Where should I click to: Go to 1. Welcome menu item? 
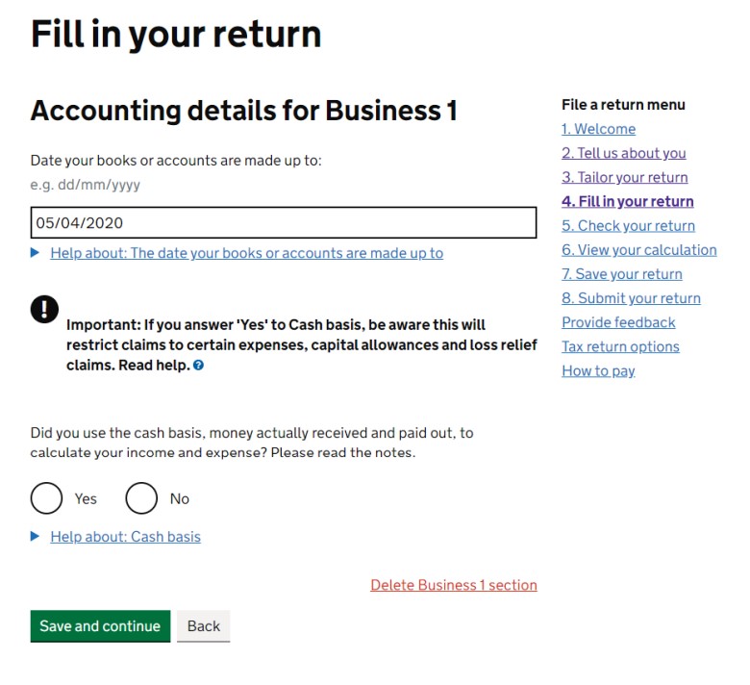pyautogui.click(x=599, y=129)
